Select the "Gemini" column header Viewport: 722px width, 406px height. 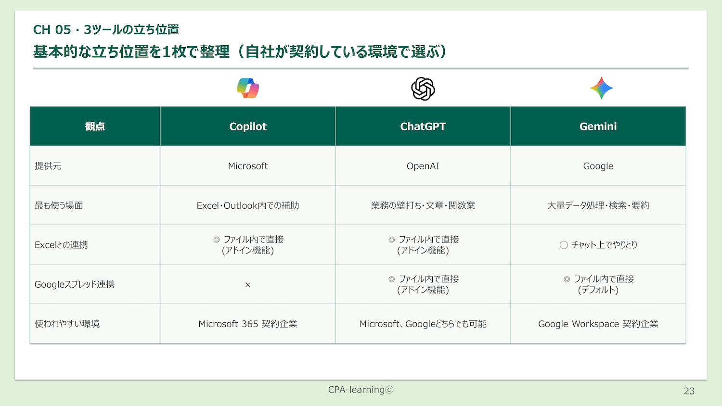[598, 127]
